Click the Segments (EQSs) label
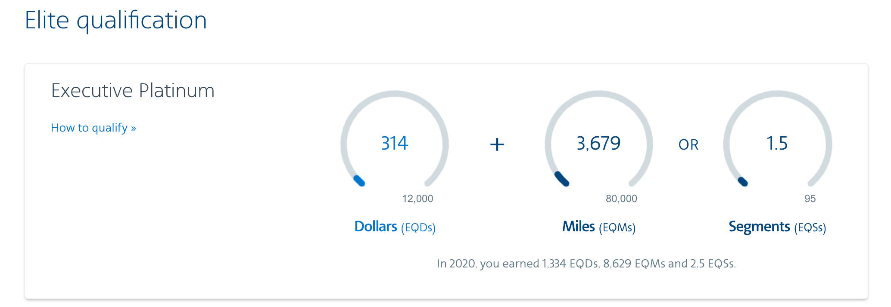 tap(777, 227)
